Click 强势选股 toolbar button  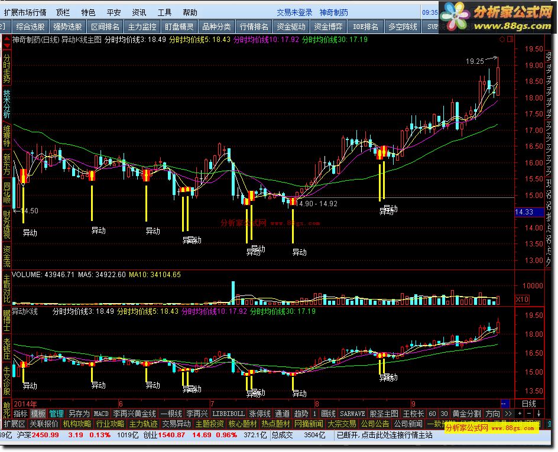tap(67, 27)
